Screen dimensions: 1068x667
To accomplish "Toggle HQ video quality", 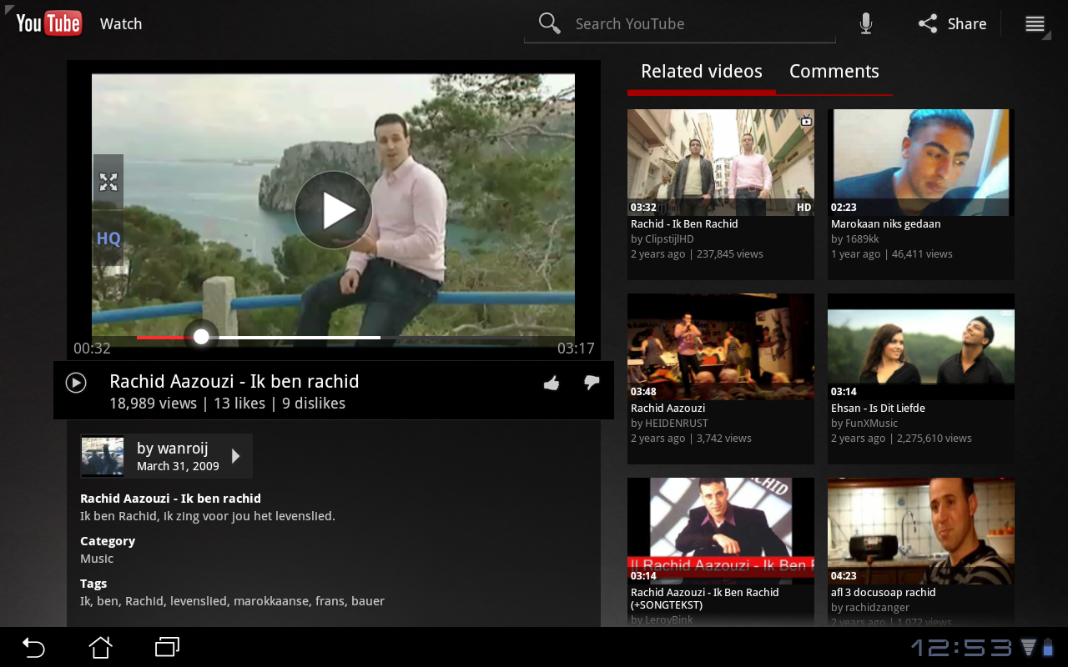I will click(x=108, y=238).
